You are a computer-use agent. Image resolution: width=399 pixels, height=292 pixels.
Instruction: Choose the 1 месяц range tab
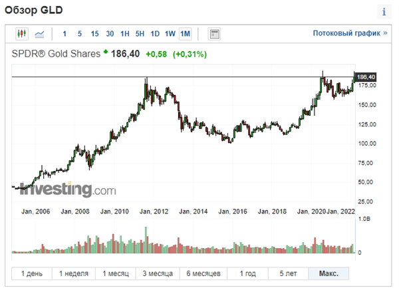click(x=116, y=273)
